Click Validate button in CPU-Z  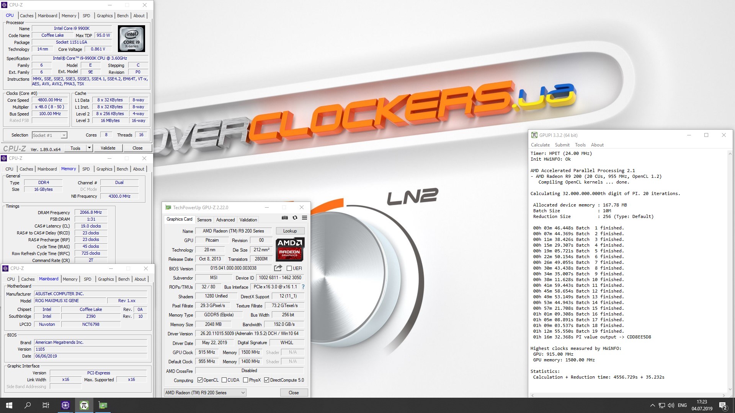point(108,148)
